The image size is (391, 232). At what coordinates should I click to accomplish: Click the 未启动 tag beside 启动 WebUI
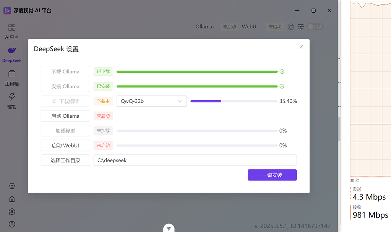click(103, 146)
